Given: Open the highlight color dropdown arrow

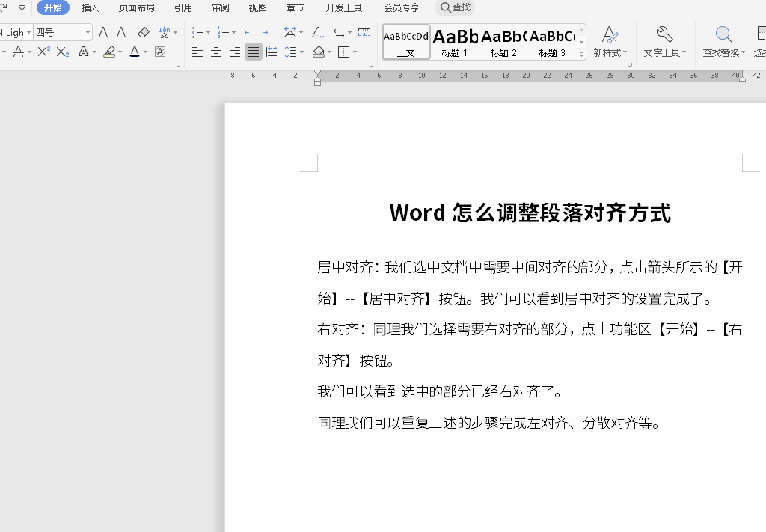Looking at the screenshot, I should 120,52.
